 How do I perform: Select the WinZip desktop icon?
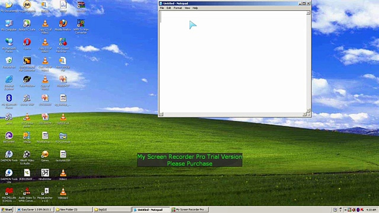[27, 137]
